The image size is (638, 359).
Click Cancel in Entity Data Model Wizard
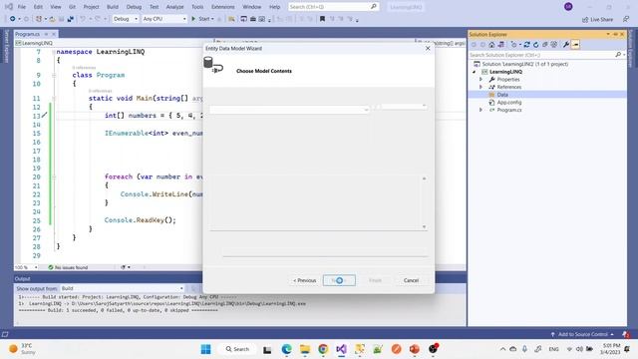pyautogui.click(x=411, y=280)
